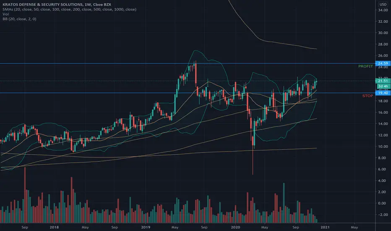Click the 2019 label on time axis
391x231 pixels.
(x=146, y=227)
